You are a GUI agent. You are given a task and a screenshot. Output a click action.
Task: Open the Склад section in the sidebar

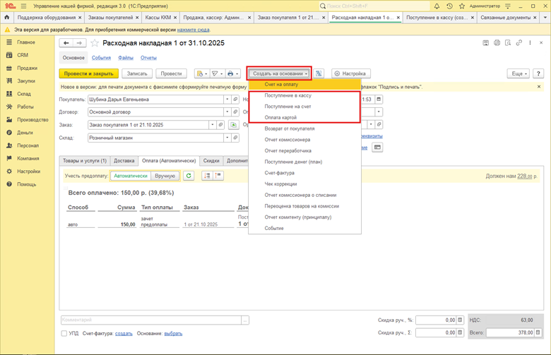(x=24, y=93)
